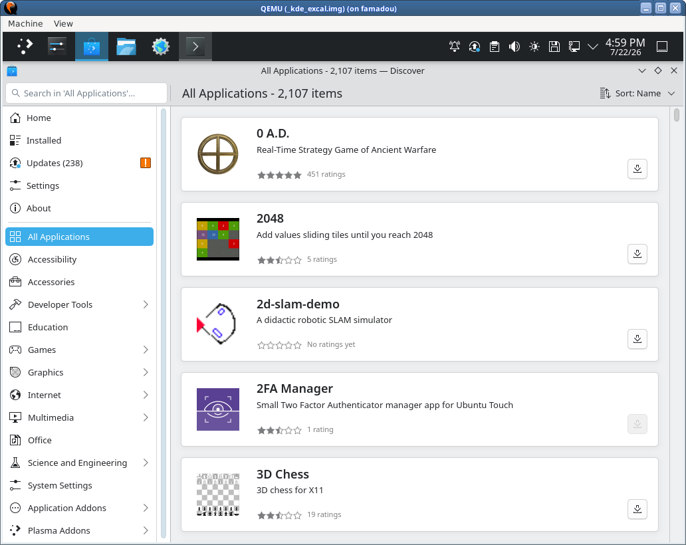Viewport: 686px width, 545px height.
Task: Open the audio volume tray icon
Action: coord(514,47)
